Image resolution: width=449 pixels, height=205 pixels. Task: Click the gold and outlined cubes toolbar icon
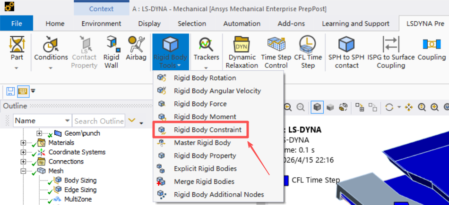343,107
